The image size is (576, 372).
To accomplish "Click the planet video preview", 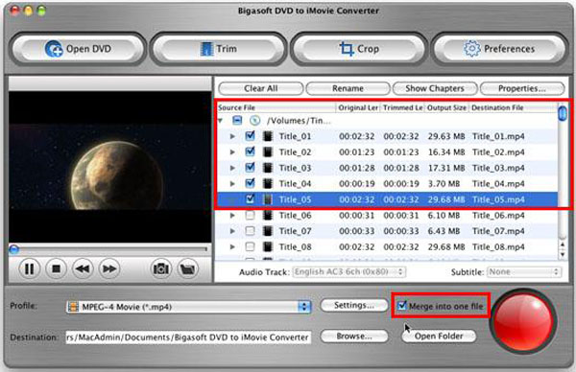I will click(x=109, y=167).
